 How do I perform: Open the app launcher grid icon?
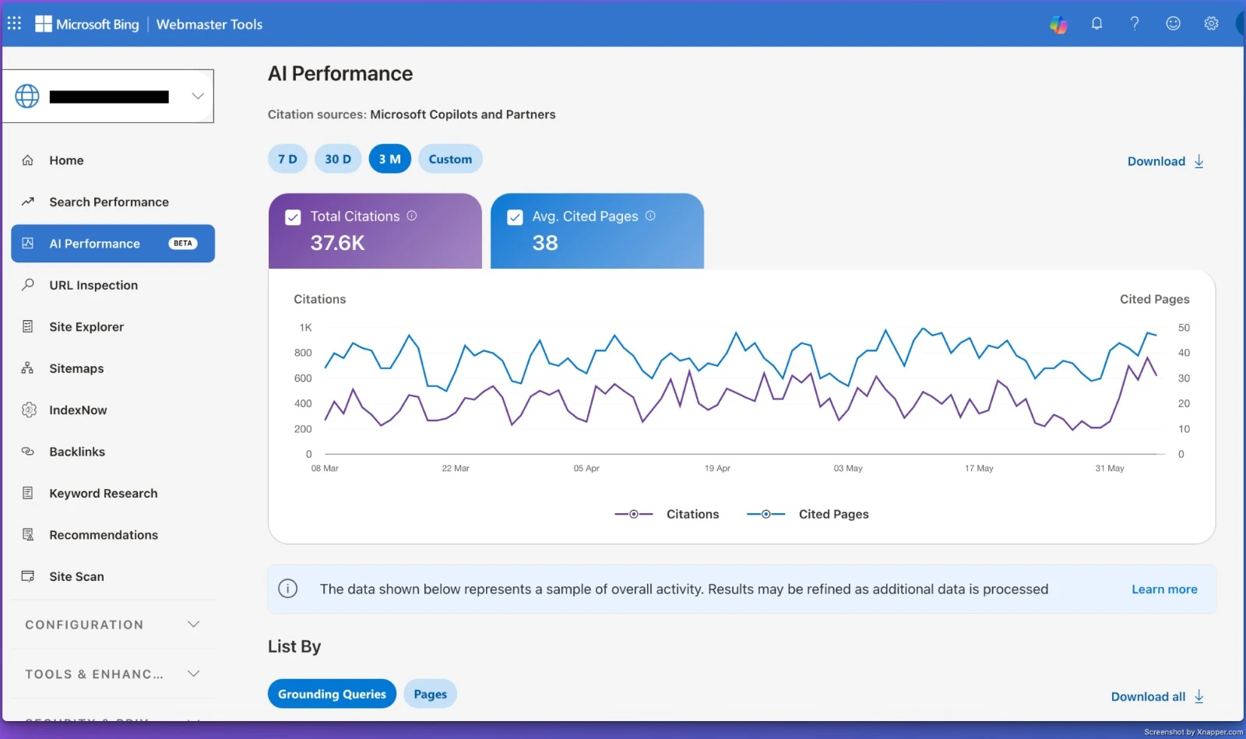point(14,23)
